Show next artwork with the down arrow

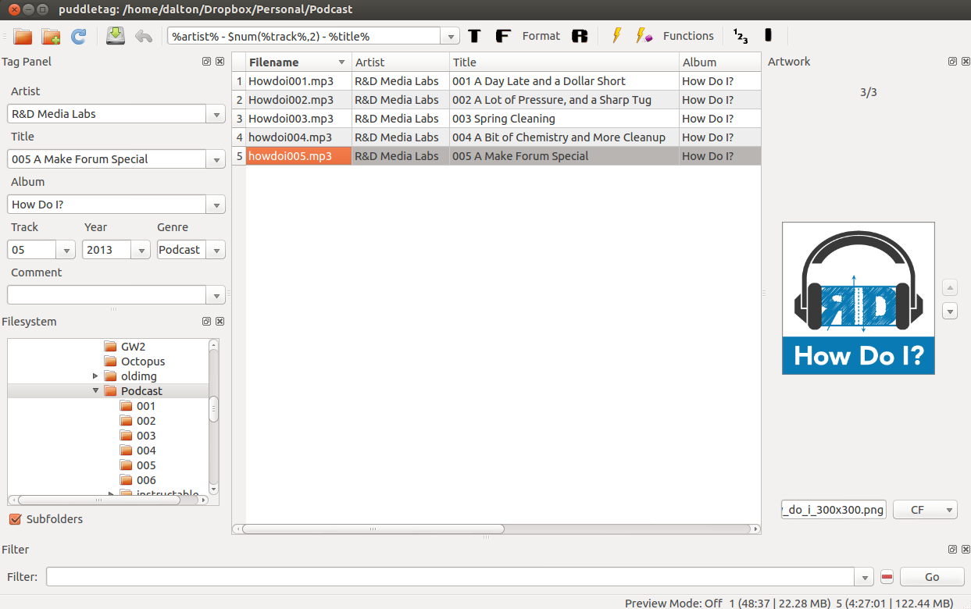click(950, 312)
